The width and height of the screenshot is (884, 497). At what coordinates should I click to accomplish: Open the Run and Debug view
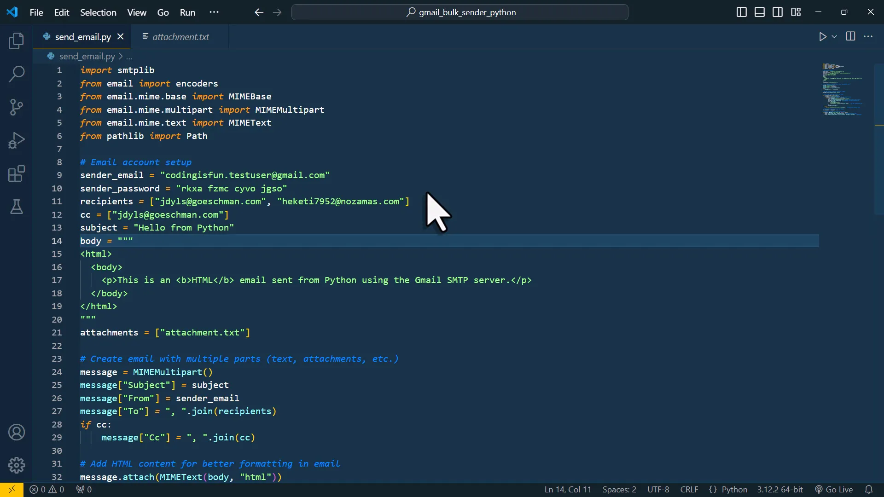17,140
